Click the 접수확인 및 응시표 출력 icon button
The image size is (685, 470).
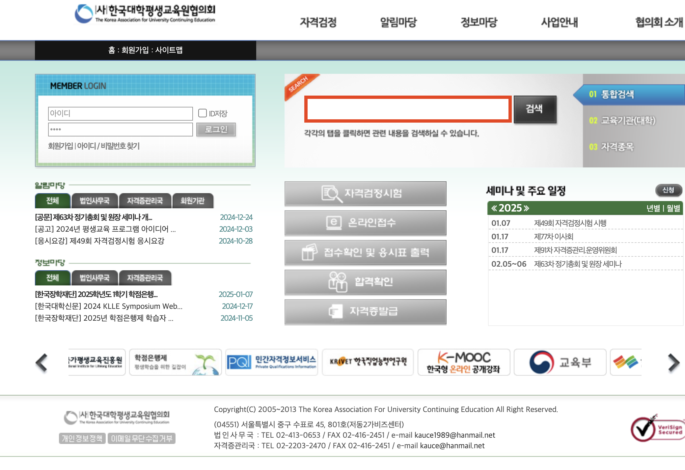click(365, 252)
